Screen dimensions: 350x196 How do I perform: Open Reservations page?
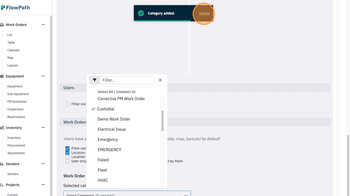pos(16,117)
